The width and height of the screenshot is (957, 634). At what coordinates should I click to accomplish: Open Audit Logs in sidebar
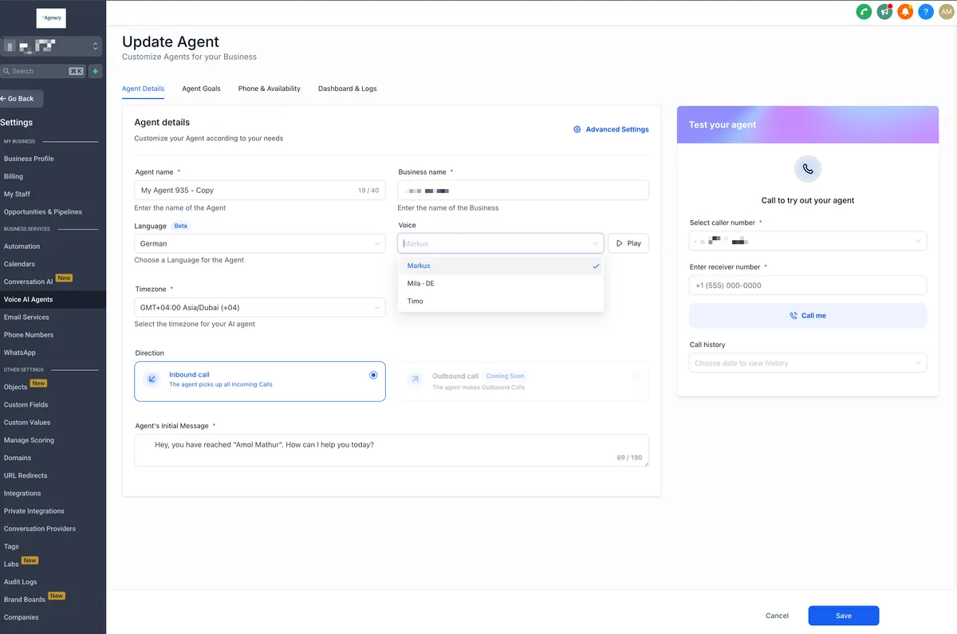pyautogui.click(x=21, y=582)
